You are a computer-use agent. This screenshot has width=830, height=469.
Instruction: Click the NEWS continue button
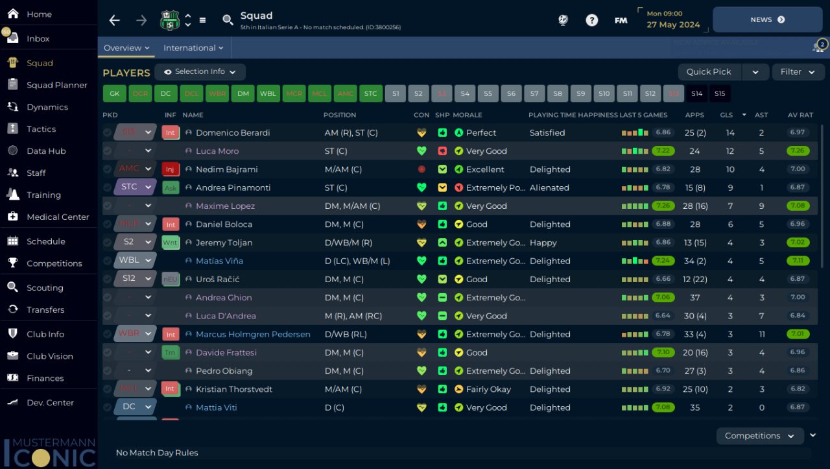pyautogui.click(x=767, y=20)
